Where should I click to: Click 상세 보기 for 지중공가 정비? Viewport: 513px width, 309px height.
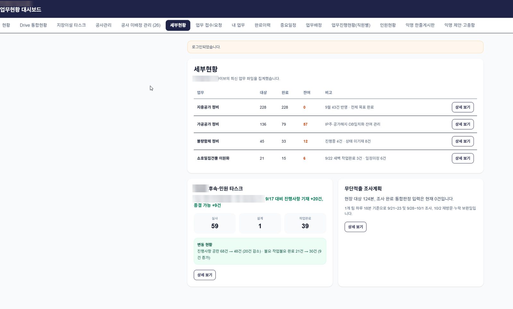(x=463, y=107)
